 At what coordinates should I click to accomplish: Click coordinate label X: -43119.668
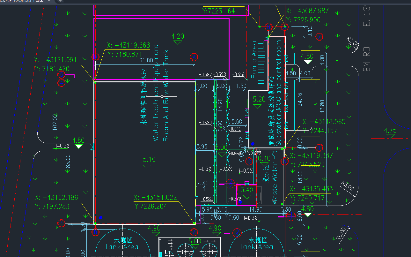click(128, 45)
